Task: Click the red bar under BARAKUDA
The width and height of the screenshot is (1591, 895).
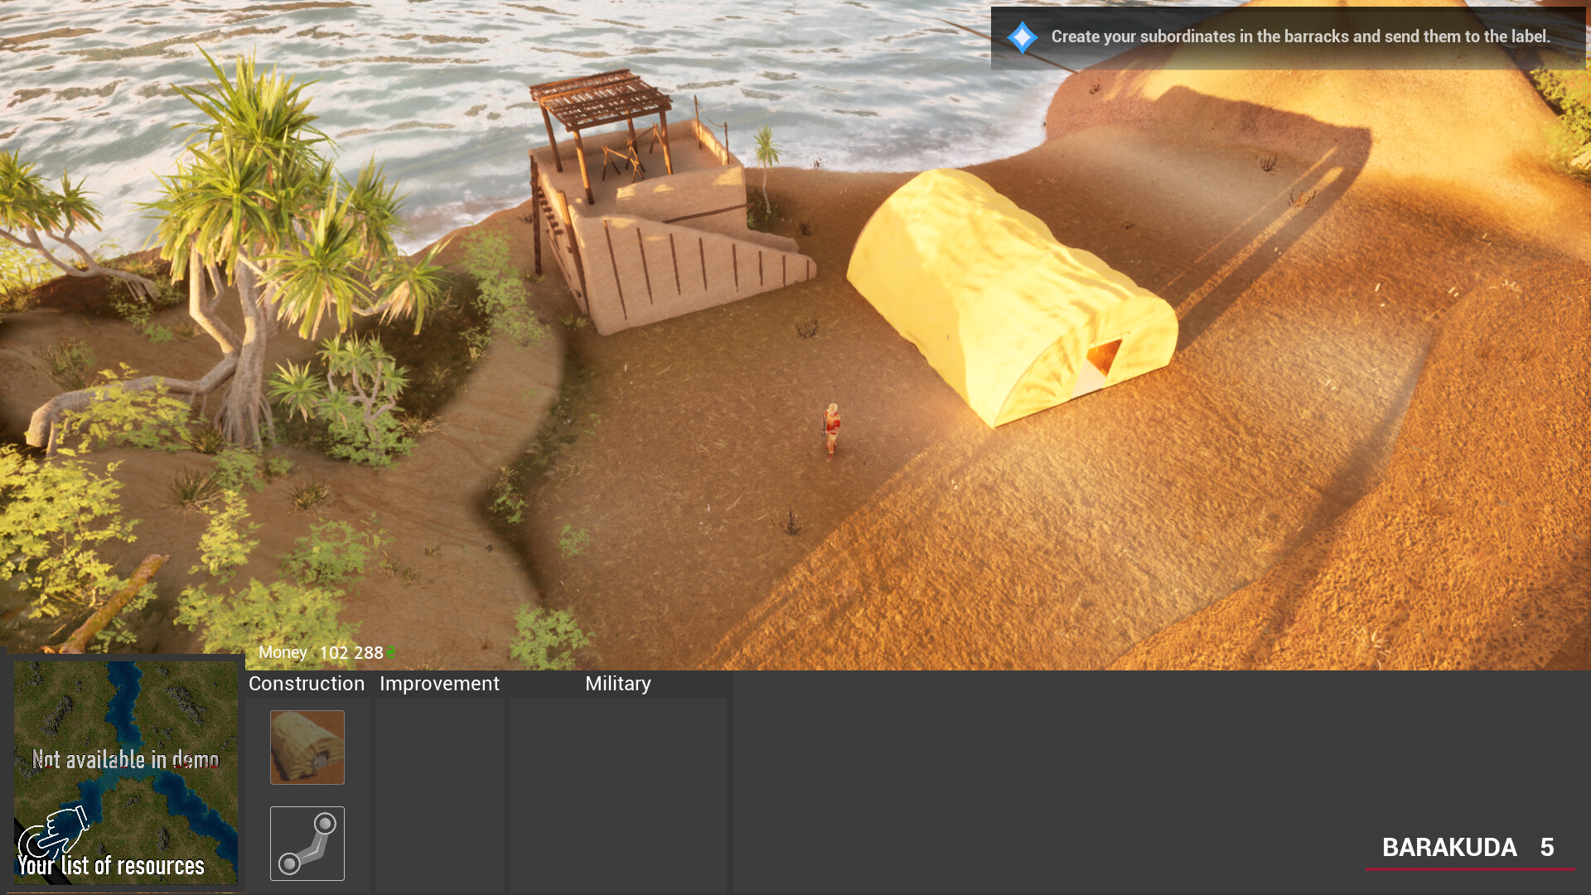Action: 1469,869
